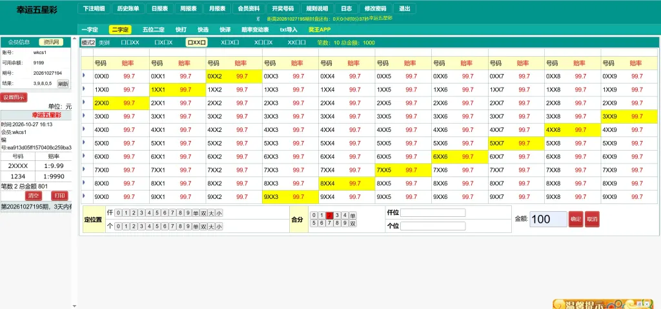
Task: Switch to 五位二定 tab
Action: pyautogui.click(x=154, y=30)
